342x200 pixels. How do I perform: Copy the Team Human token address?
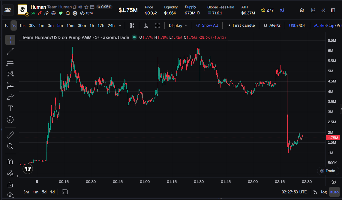[x=75, y=7]
